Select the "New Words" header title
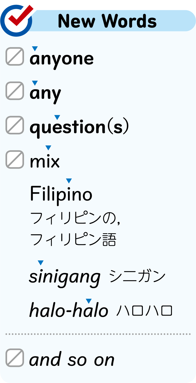The width and height of the screenshot is (196, 383). coord(107,21)
